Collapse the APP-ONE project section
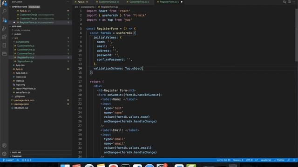This screenshot has width=298, height=167. (x=17, y=26)
